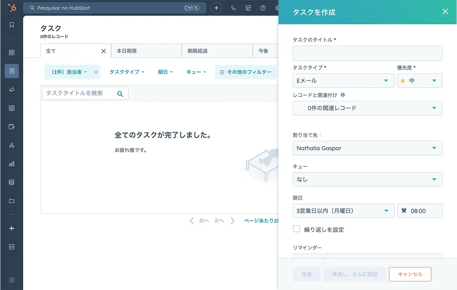Click the タスクのタイトル input field
Screen dimensions: 457x290
367,53
